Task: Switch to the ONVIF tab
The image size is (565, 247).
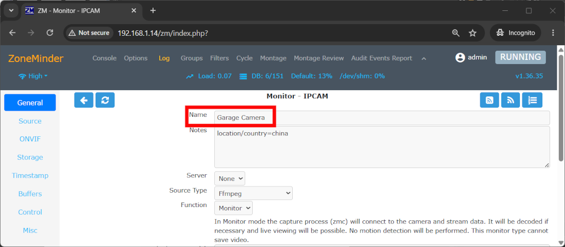Action: 30,139
